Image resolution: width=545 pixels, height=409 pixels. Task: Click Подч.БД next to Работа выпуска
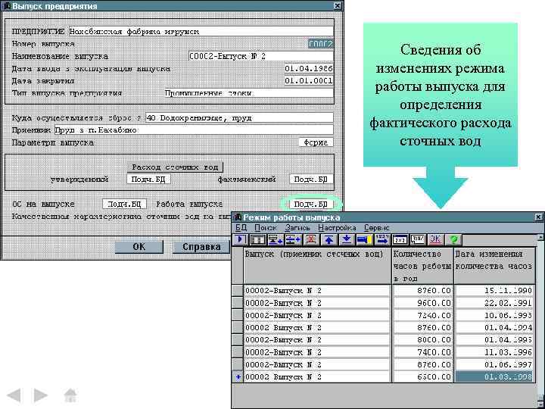coord(311,204)
